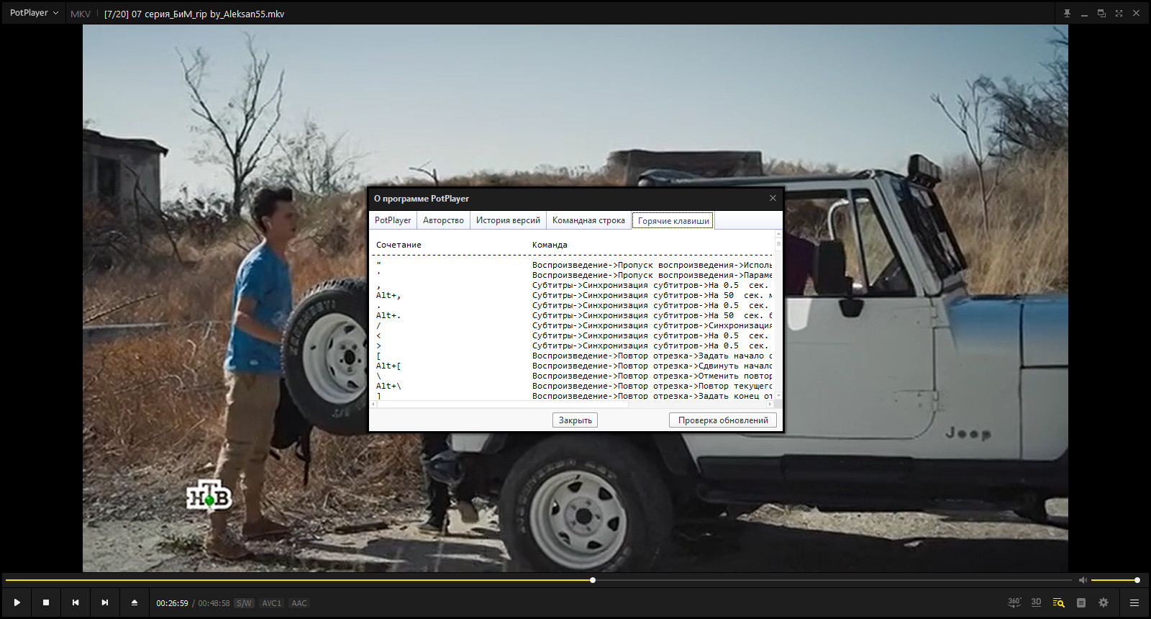
Task: Open the PotPlayer main menu dropdown
Action: [34, 13]
